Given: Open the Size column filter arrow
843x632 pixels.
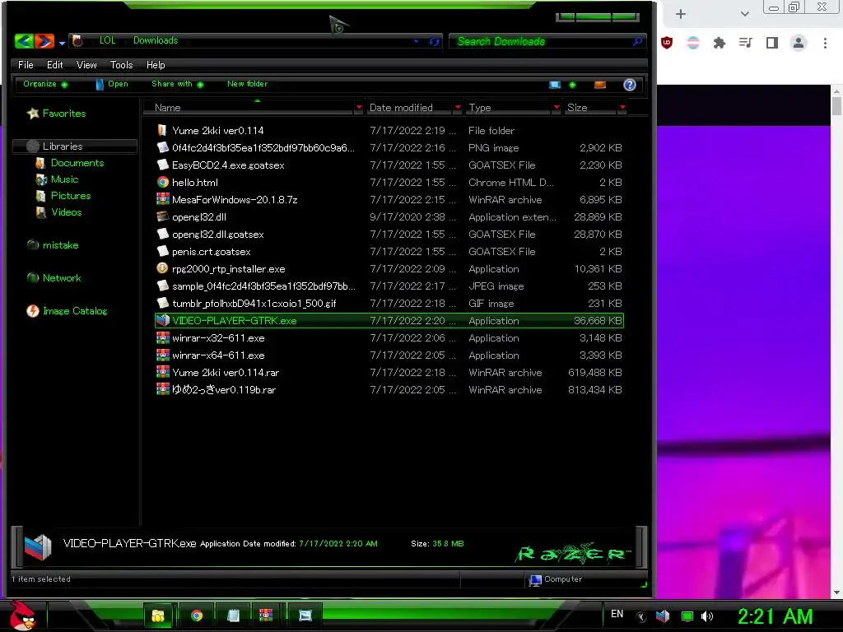Looking at the screenshot, I should [622, 108].
